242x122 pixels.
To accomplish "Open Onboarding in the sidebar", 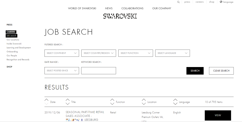I will tap(12, 52).
